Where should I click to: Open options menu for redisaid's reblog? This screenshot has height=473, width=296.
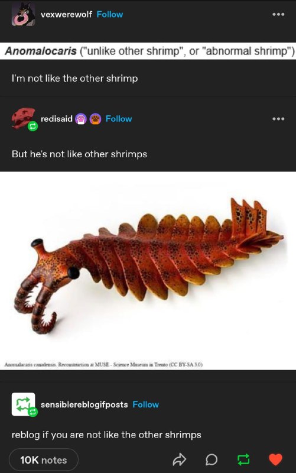[x=278, y=119]
